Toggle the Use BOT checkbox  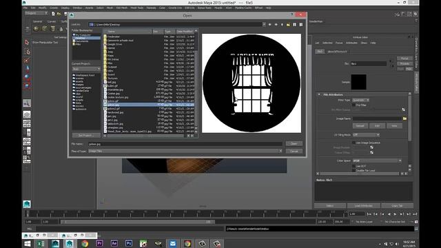(353, 166)
